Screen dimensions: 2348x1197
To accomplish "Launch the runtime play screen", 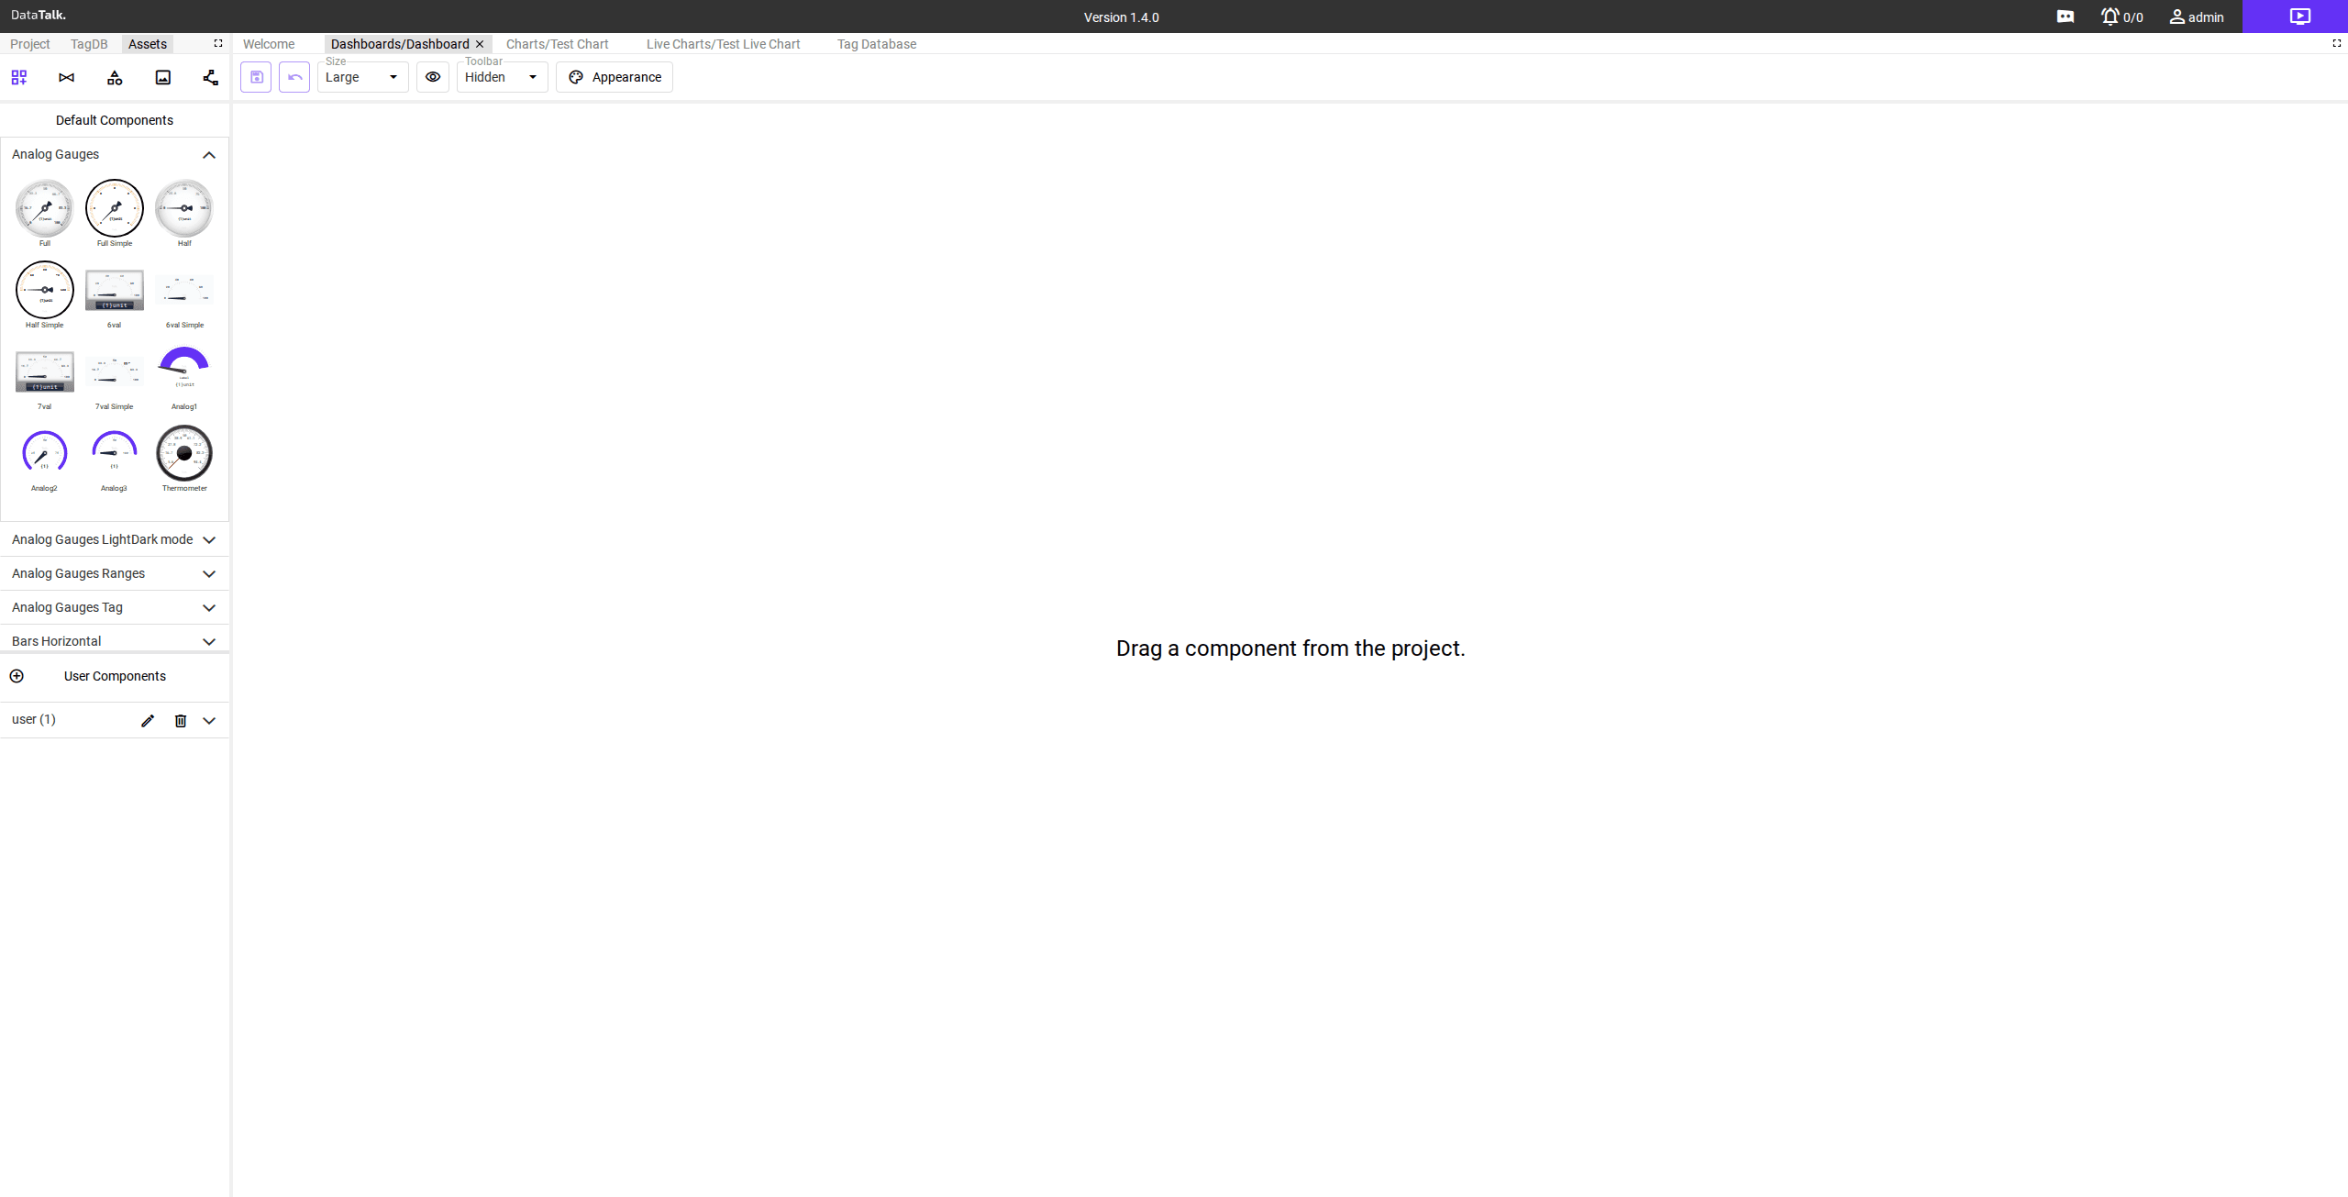I will pos(2299,17).
